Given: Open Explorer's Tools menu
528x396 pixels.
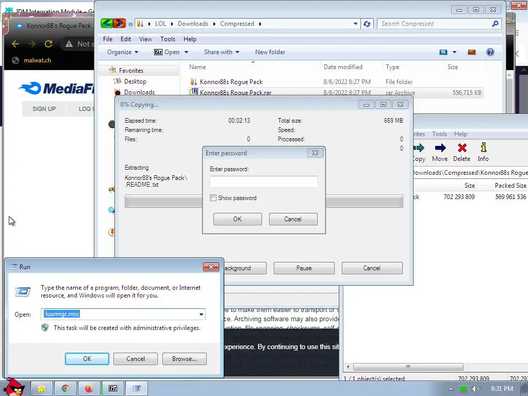Looking at the screenshot, I should 168,39.
